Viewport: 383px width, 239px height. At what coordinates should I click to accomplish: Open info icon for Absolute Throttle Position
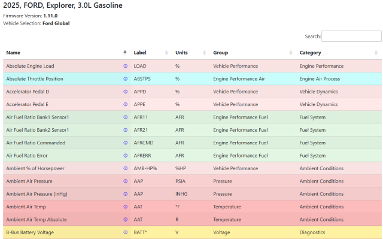pyautogui.click(x=125, y=78)
